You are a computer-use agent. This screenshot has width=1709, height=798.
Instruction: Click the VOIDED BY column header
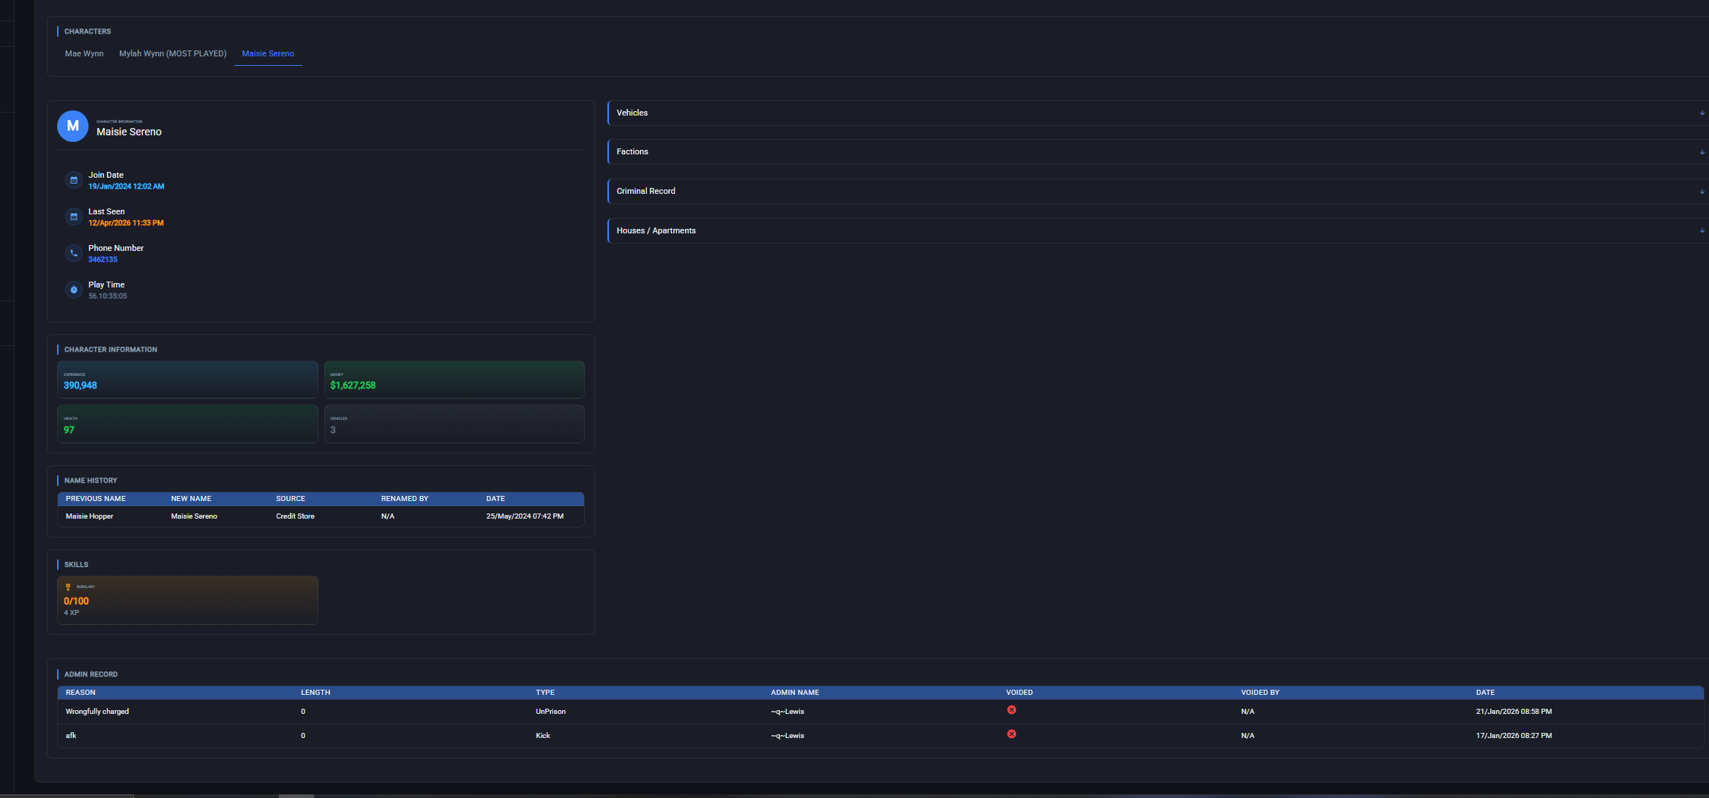click(1260, 693)
